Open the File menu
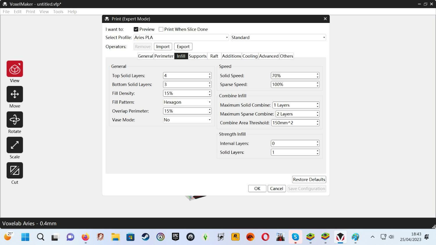The width and height of the screenshot is (436, 245). [6, 12]
